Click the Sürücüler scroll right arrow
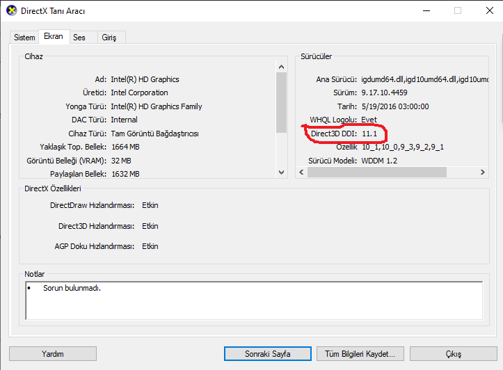This screenshot has width=503, height=370. [x=482, y=172]
